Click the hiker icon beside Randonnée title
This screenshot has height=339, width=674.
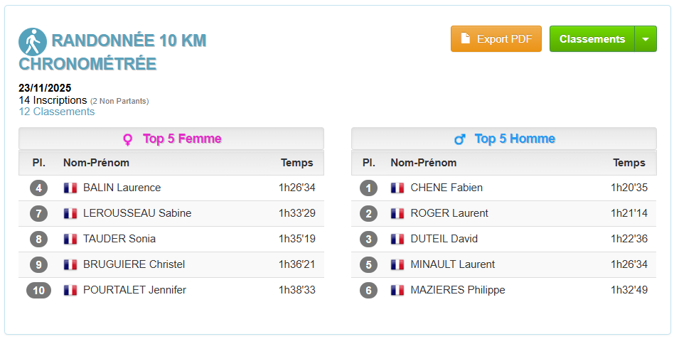click(x=32, y=41)
